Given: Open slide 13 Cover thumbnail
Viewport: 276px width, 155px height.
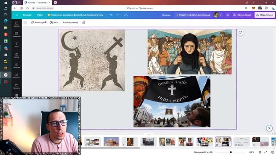Looking at the screenshot, I should [241, 142].
